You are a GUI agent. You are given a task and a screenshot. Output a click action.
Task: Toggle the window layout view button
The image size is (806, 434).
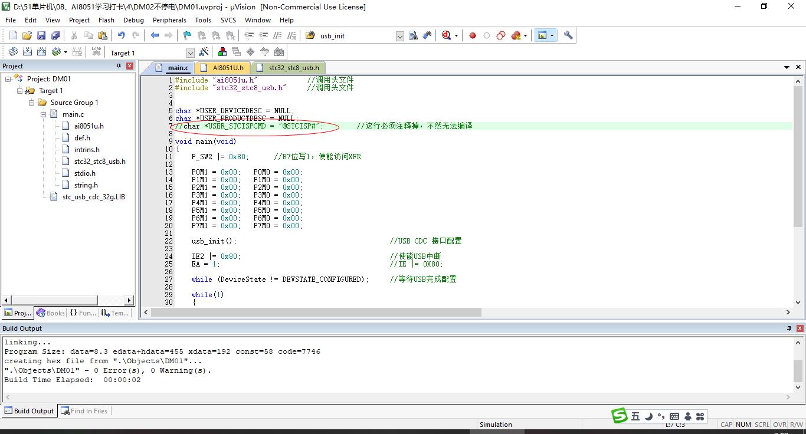[542, 35]
